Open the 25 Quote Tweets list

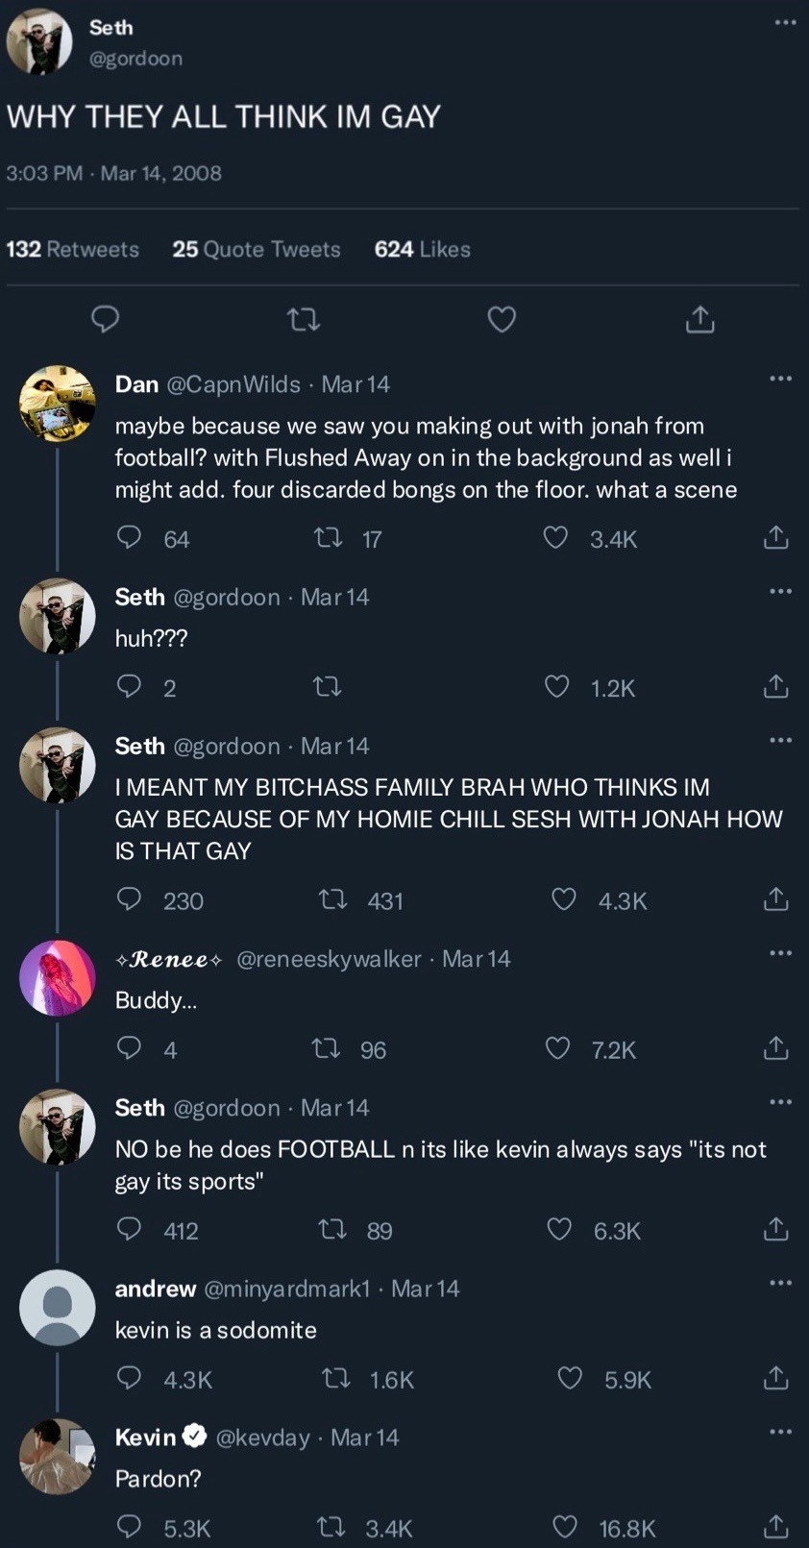click(257, 249)
